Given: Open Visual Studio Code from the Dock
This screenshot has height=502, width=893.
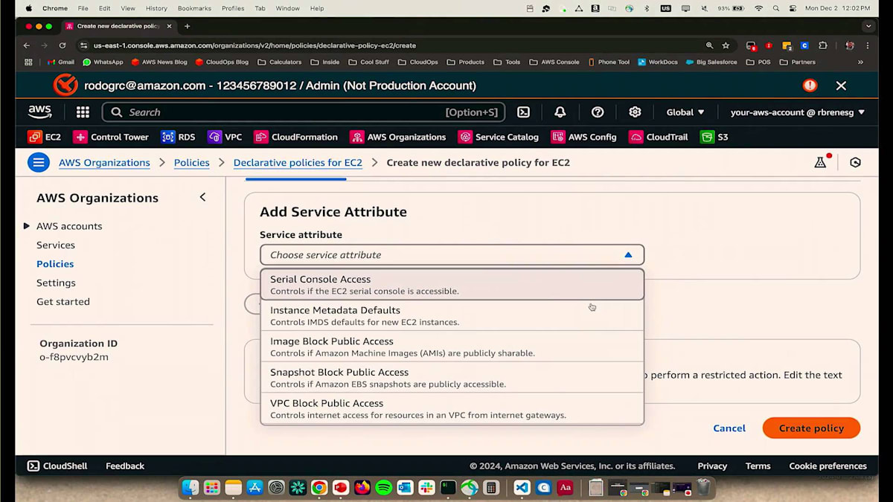Looking at the screenshot, I should pos(522,488).
